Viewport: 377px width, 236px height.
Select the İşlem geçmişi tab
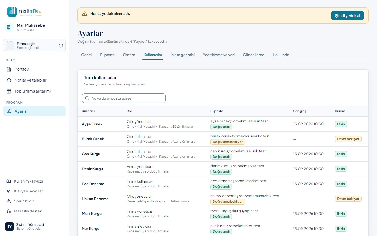click(x=182, y=55)
